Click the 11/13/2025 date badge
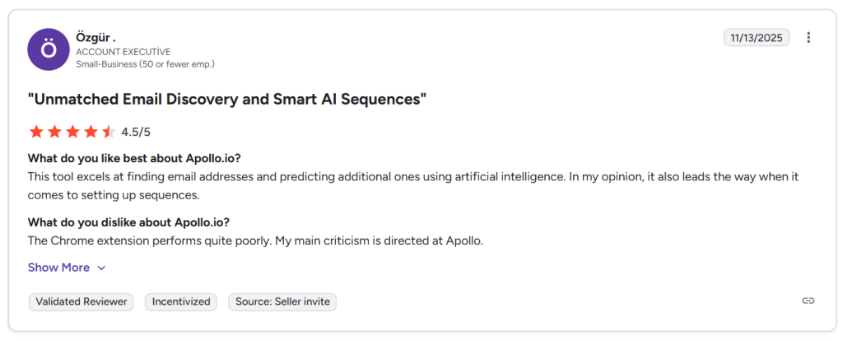Screen dimensions: 843x341 pyautogui.click(x=757, y=38)
